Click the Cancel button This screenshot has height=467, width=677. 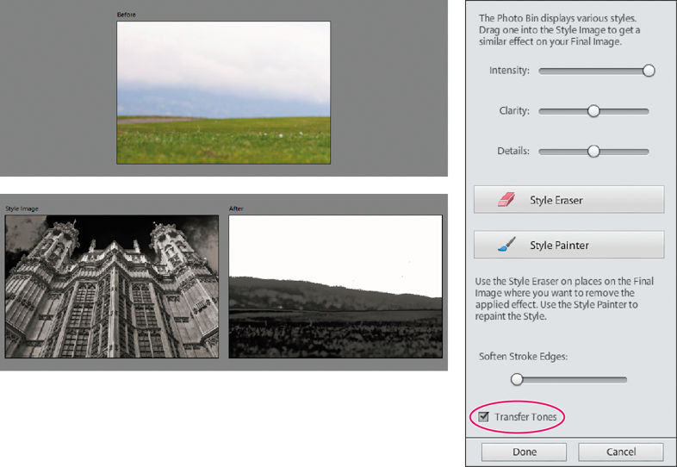point(621,451)
